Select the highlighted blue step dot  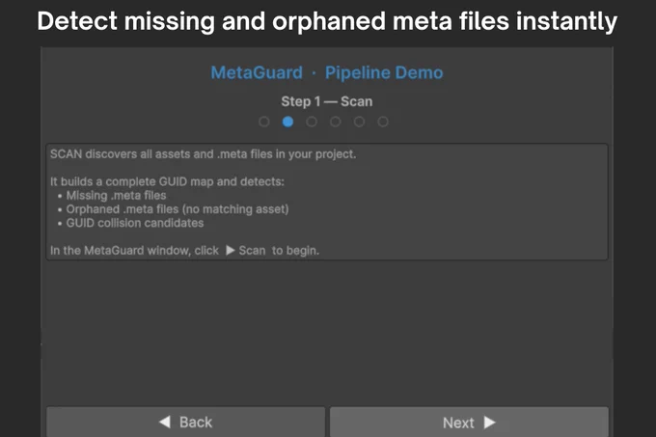pos(287,122)
